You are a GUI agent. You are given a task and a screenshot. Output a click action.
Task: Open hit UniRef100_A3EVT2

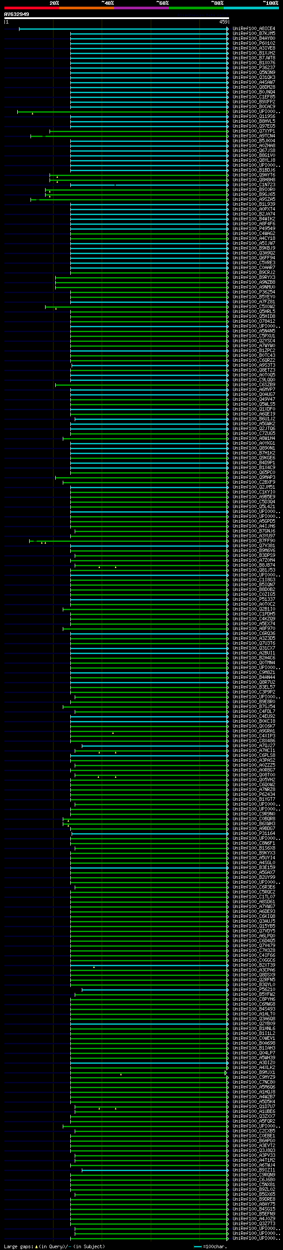click(x=254, y=1146)
